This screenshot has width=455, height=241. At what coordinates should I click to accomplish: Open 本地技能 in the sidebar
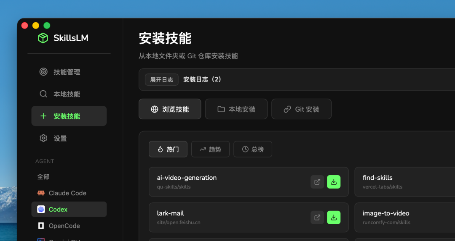point(69,94)
